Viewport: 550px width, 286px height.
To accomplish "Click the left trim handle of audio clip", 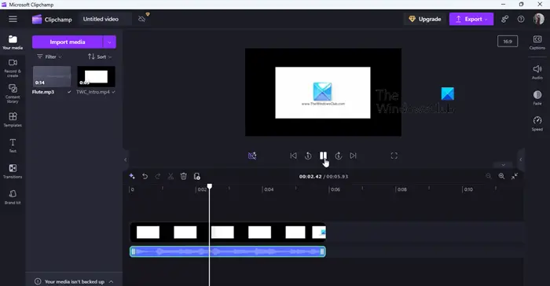I will pos(133,251).
